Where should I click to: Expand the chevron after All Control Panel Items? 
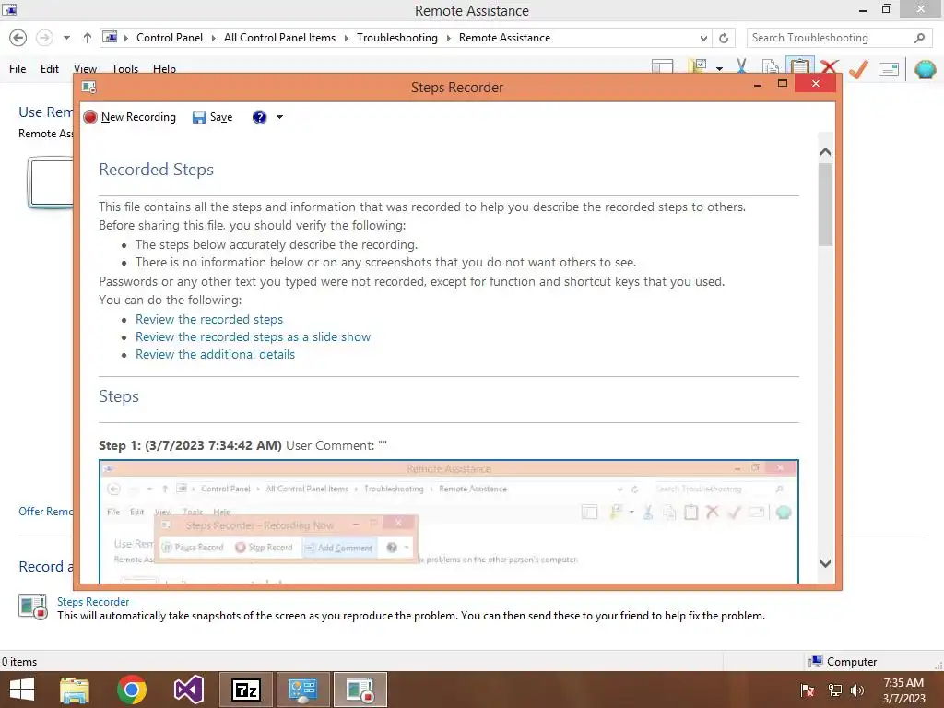pyautogui.click(x=347, y=38)
